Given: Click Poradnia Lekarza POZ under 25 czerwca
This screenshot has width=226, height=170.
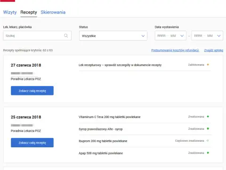Looking at the screenshot, I should [26, 131].
